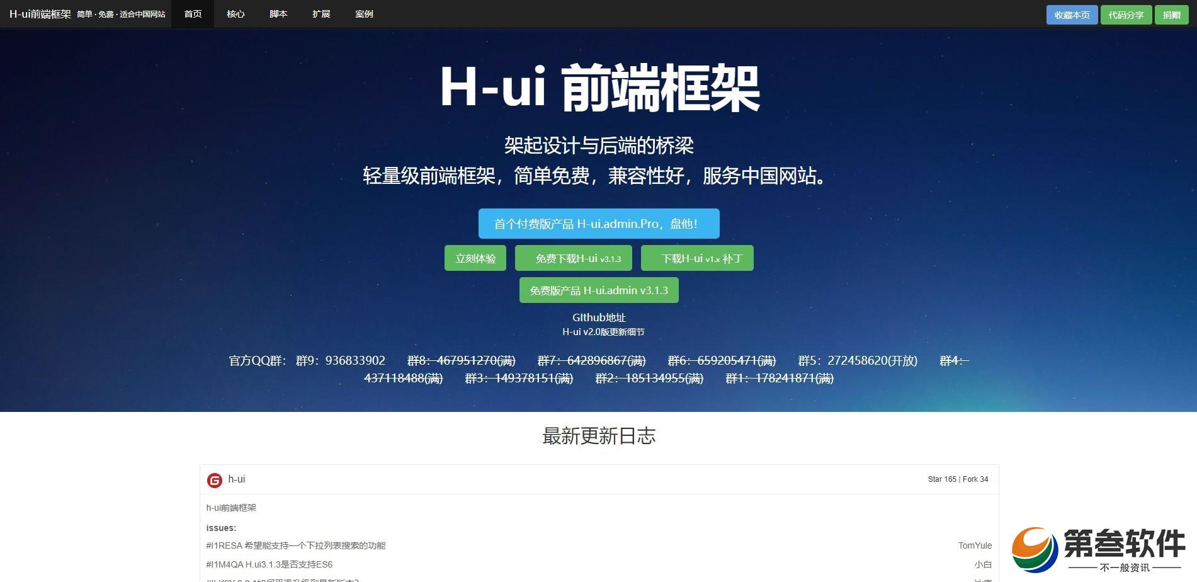Open the h-ui repository title link
The height and width of the screenshot is (582, 1197).
coord(237,479)
